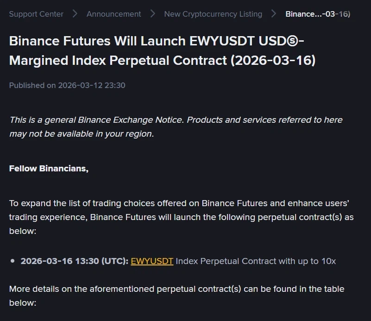Click chevron after New Cryptocurrency Listing
371x321 pixels.
click(x=274, y=14)
